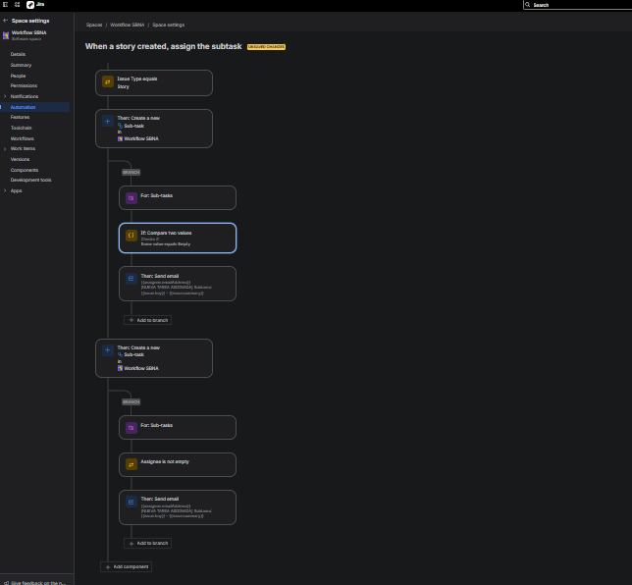Click the email icon of second Send email action

point(131,502)
